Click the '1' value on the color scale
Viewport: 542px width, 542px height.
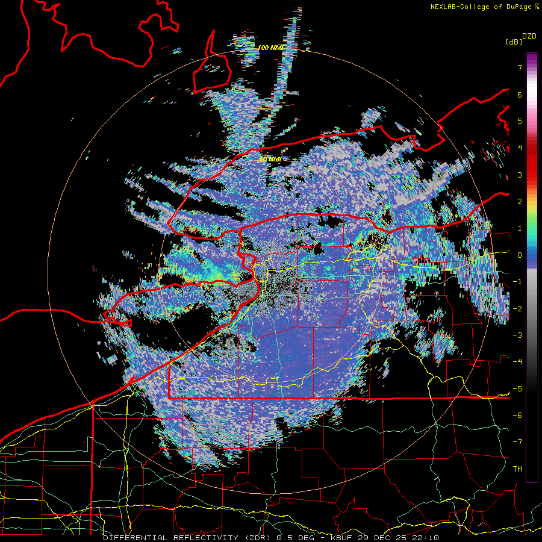[x=520, y=228]
